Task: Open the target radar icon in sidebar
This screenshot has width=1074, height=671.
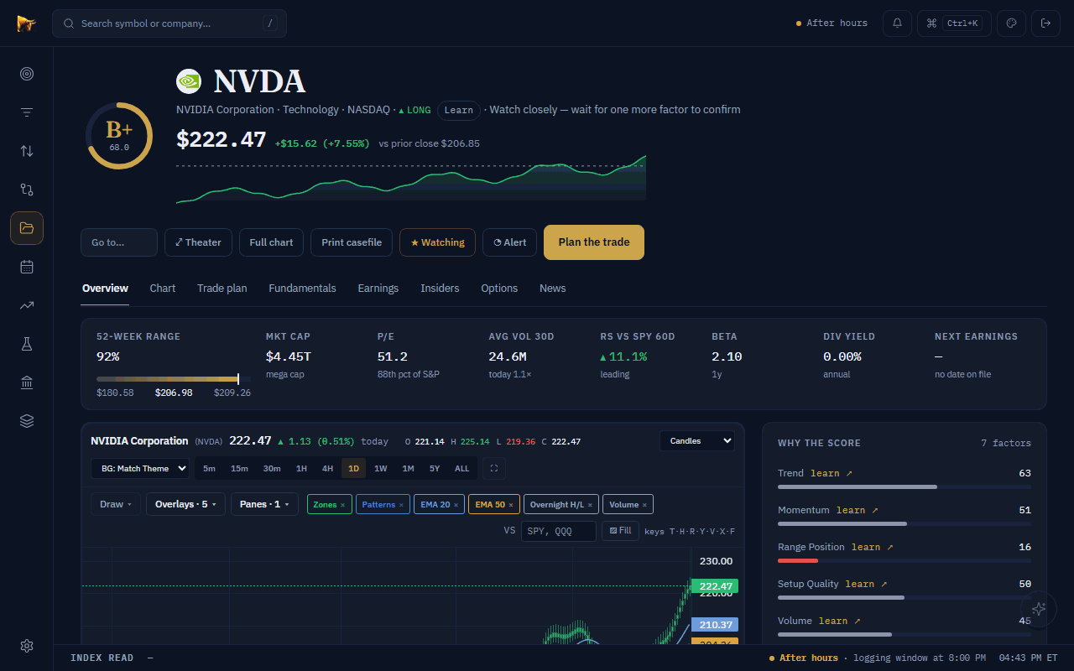Action: [x=27, y=74]
